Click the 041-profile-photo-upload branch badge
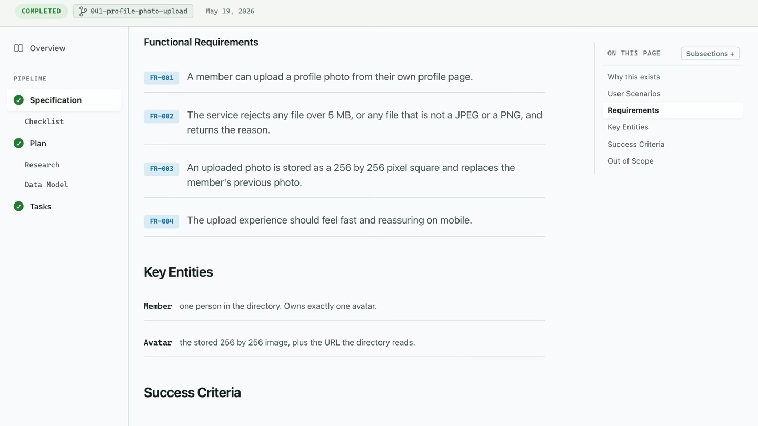 click(133, 11)
